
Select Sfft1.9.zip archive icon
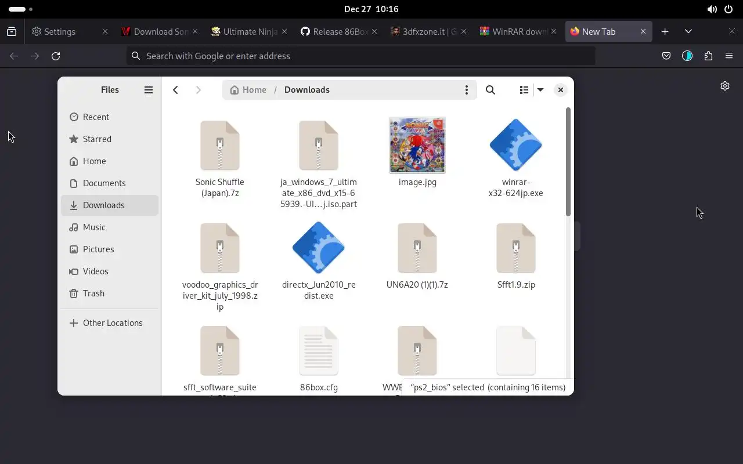click(x=516, y=248)
